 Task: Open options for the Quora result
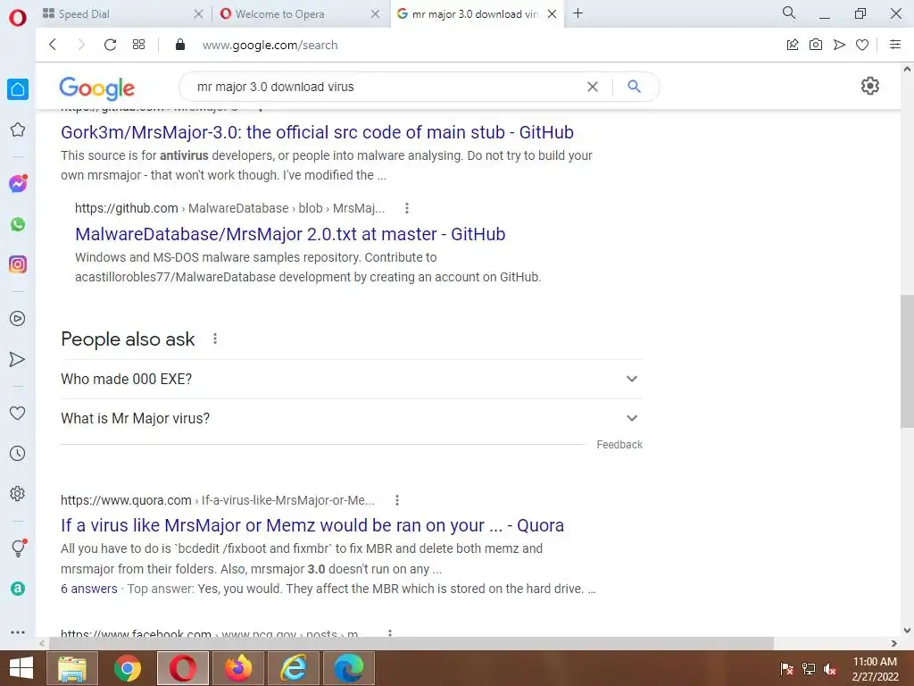(x=397, y=500)
